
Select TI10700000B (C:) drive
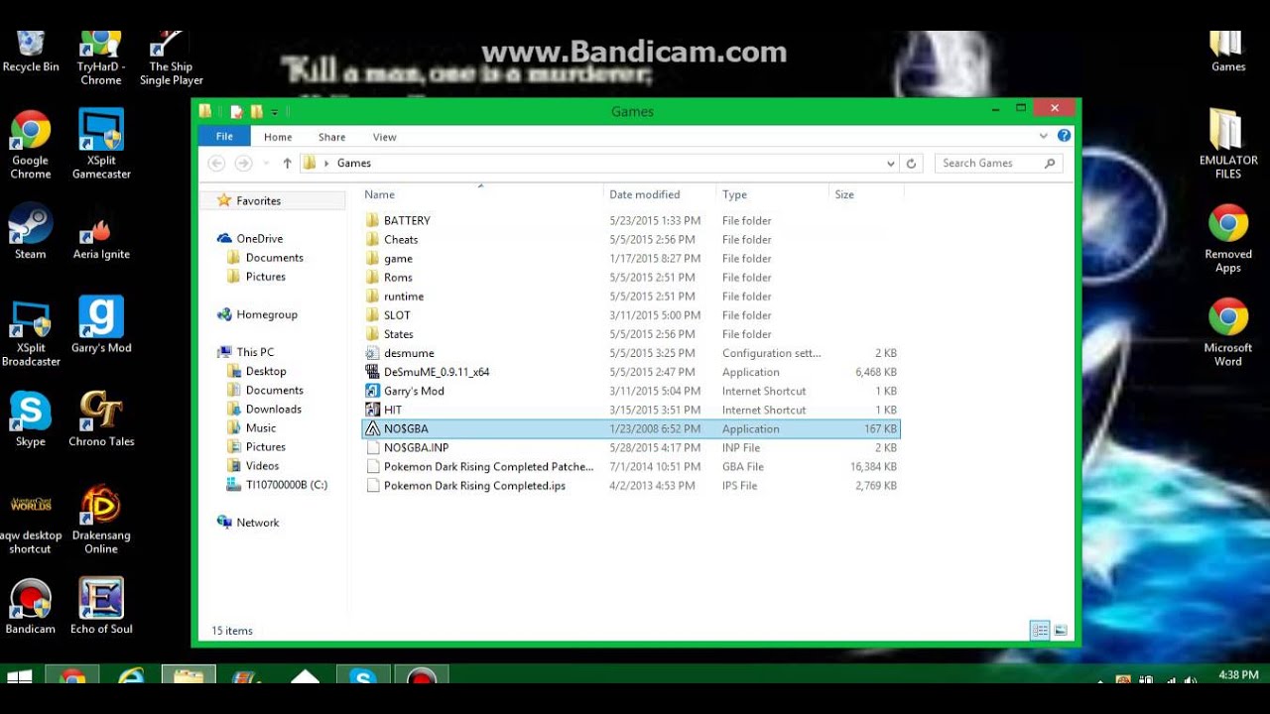pos(286,485)
